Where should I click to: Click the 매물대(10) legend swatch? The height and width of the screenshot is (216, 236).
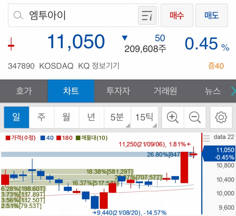click(x=78, y=138)
